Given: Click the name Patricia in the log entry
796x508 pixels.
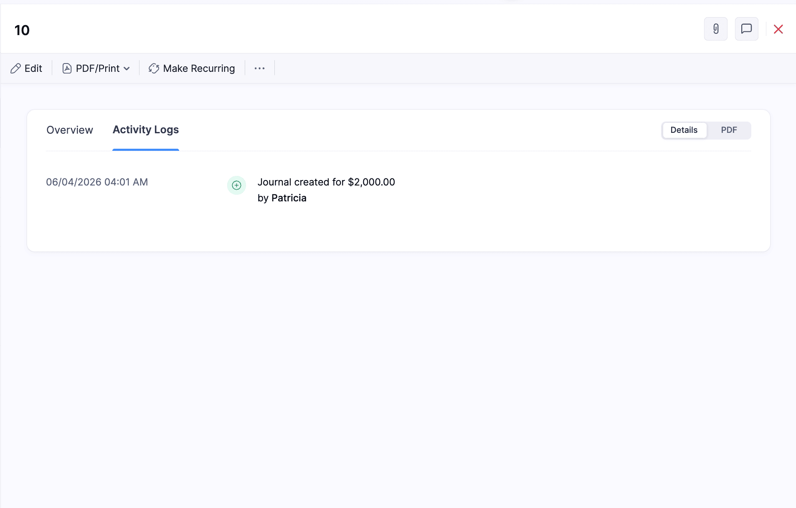Looking at the screenshot, I should pos(289,198).
